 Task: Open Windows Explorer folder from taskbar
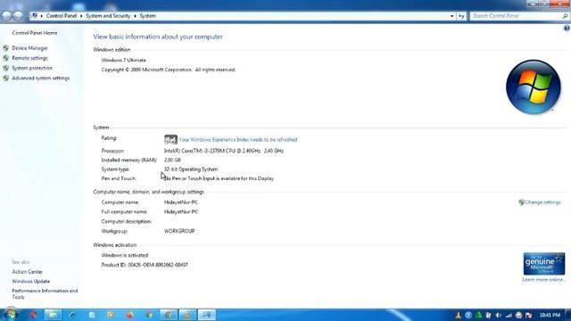(x=53, y=315)
